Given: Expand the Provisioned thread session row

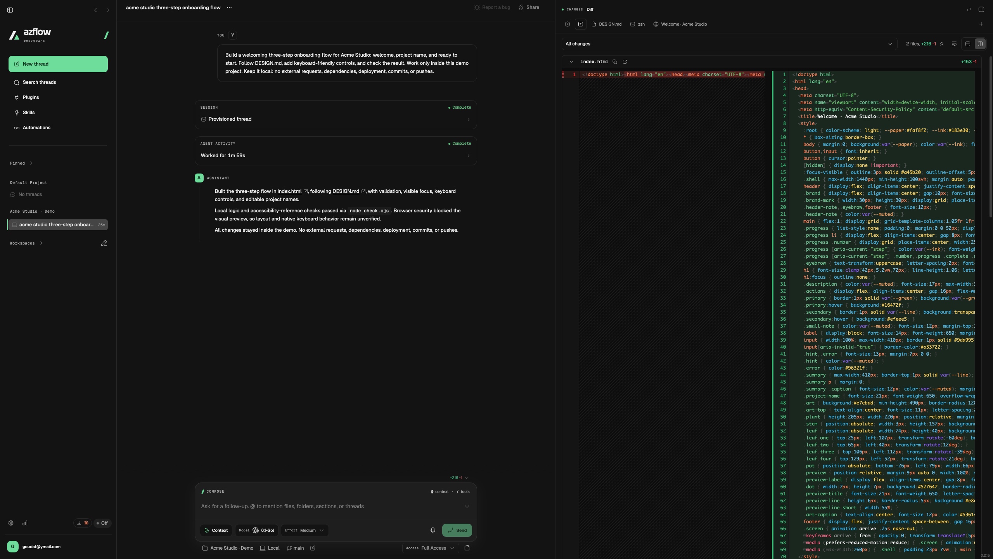Looking at the screenshot, I should (x=336, y=119).
